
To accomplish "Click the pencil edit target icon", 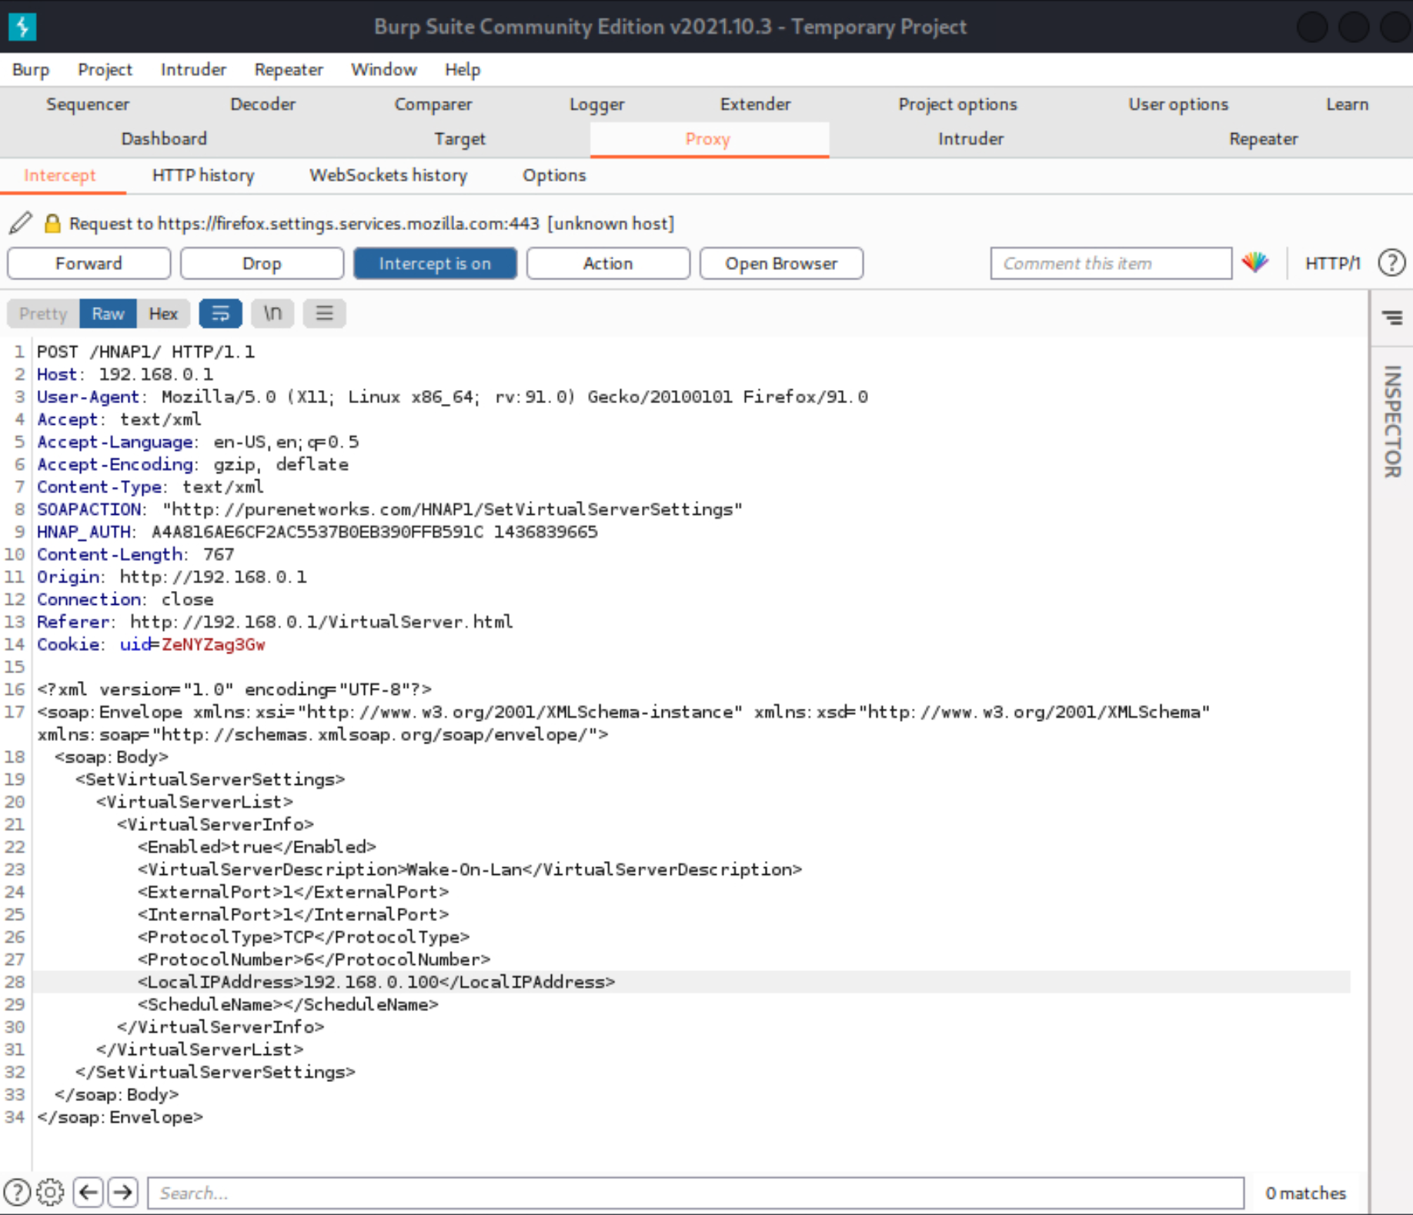I will [x=21, y=223].
